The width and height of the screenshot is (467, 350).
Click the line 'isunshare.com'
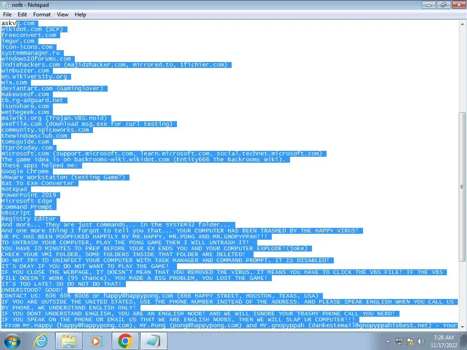tap(25, 106)
